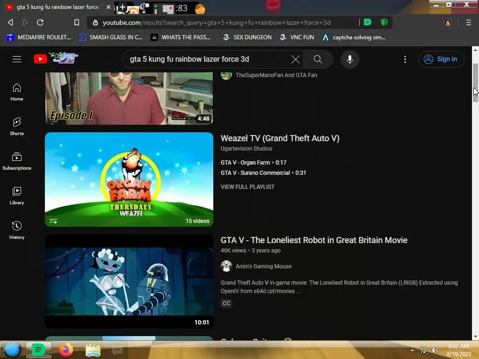
Task: Open YouTube settings three-dot menu
Action: pos(405,59)
